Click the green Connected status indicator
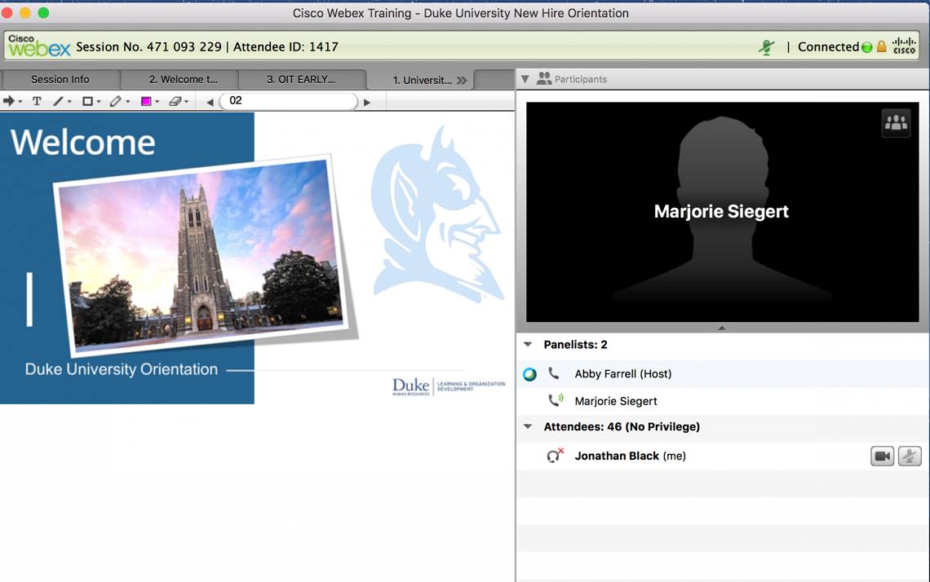Screen dimensions: 930x582 tap(866, 47)
